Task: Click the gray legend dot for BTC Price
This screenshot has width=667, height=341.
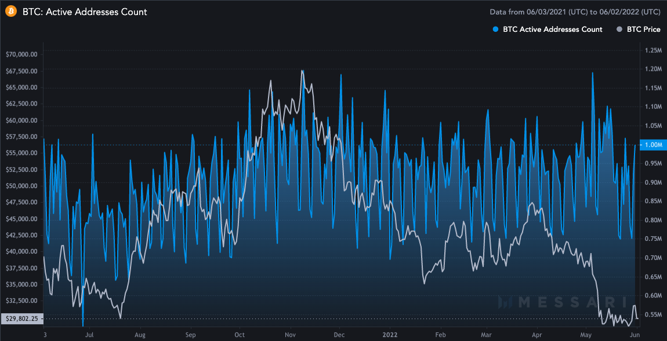Action: (x=619, y=30)
